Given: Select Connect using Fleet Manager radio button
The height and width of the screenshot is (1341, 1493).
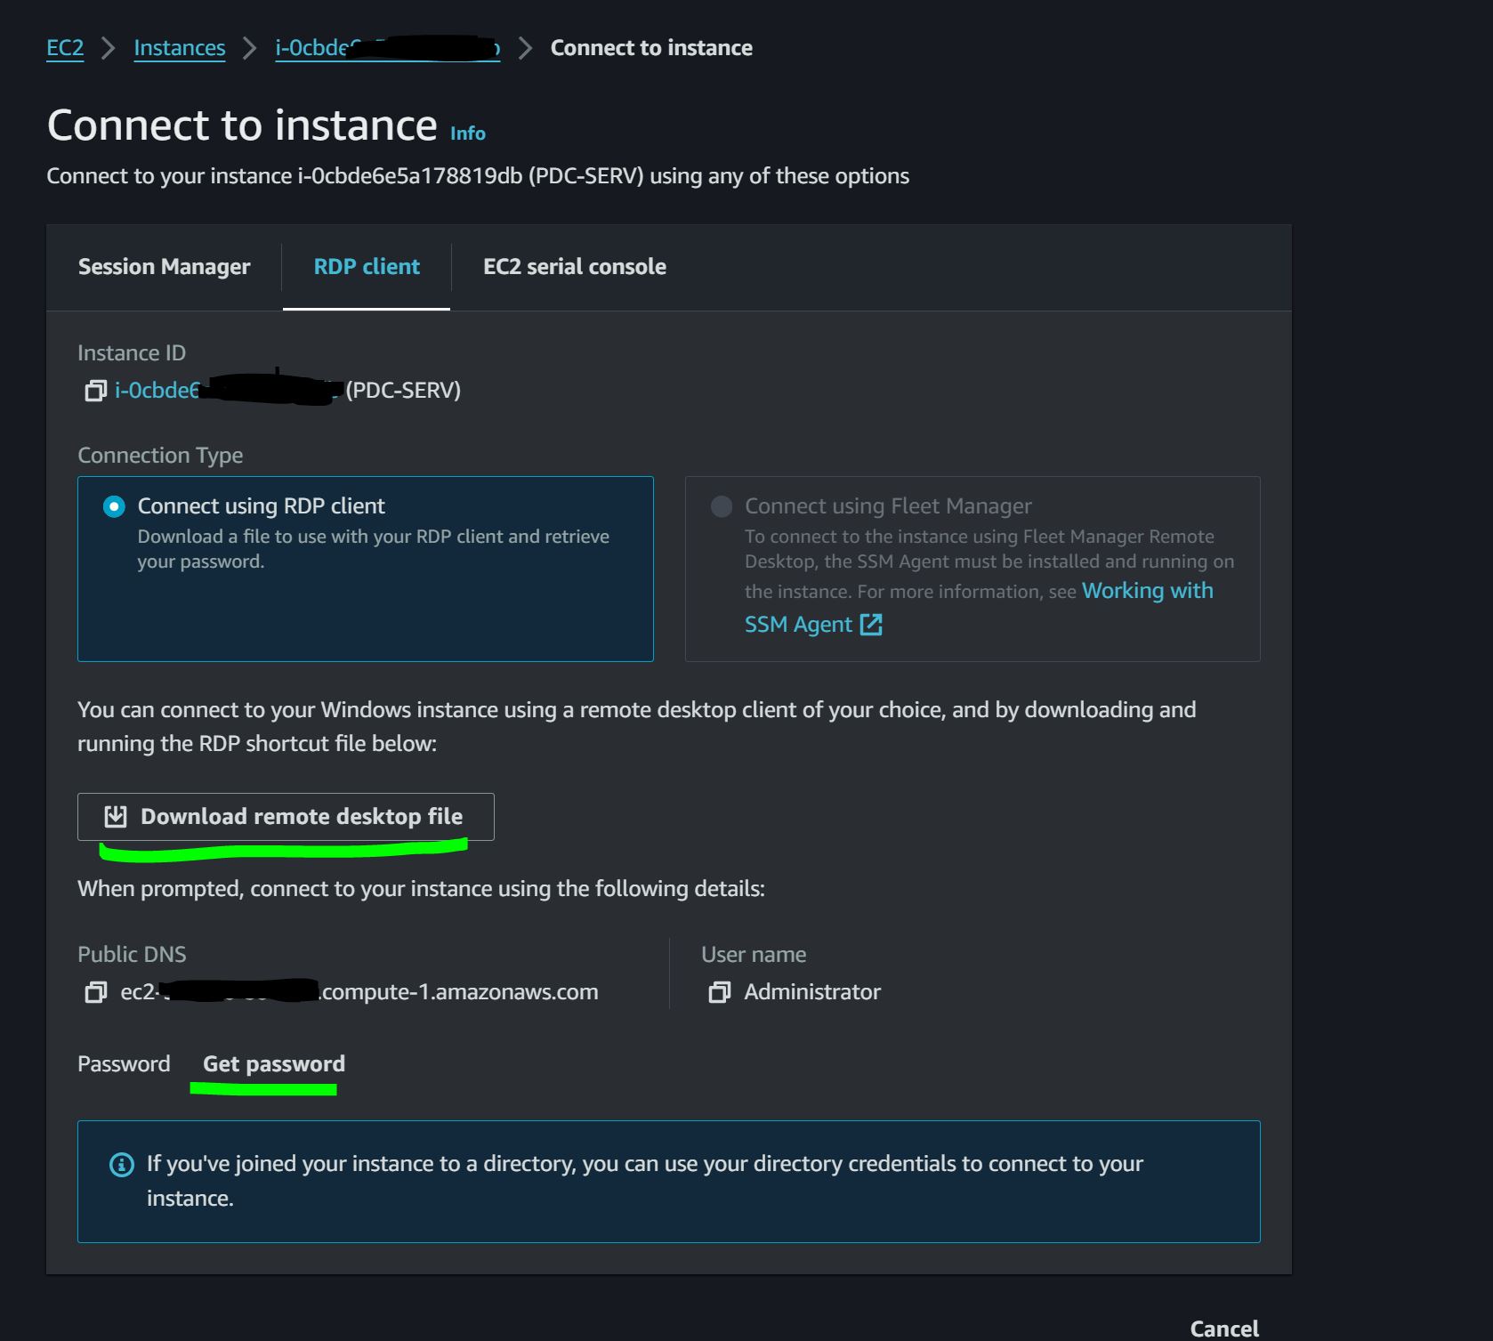Looking at the screenshot, I should tap(722, 506).
